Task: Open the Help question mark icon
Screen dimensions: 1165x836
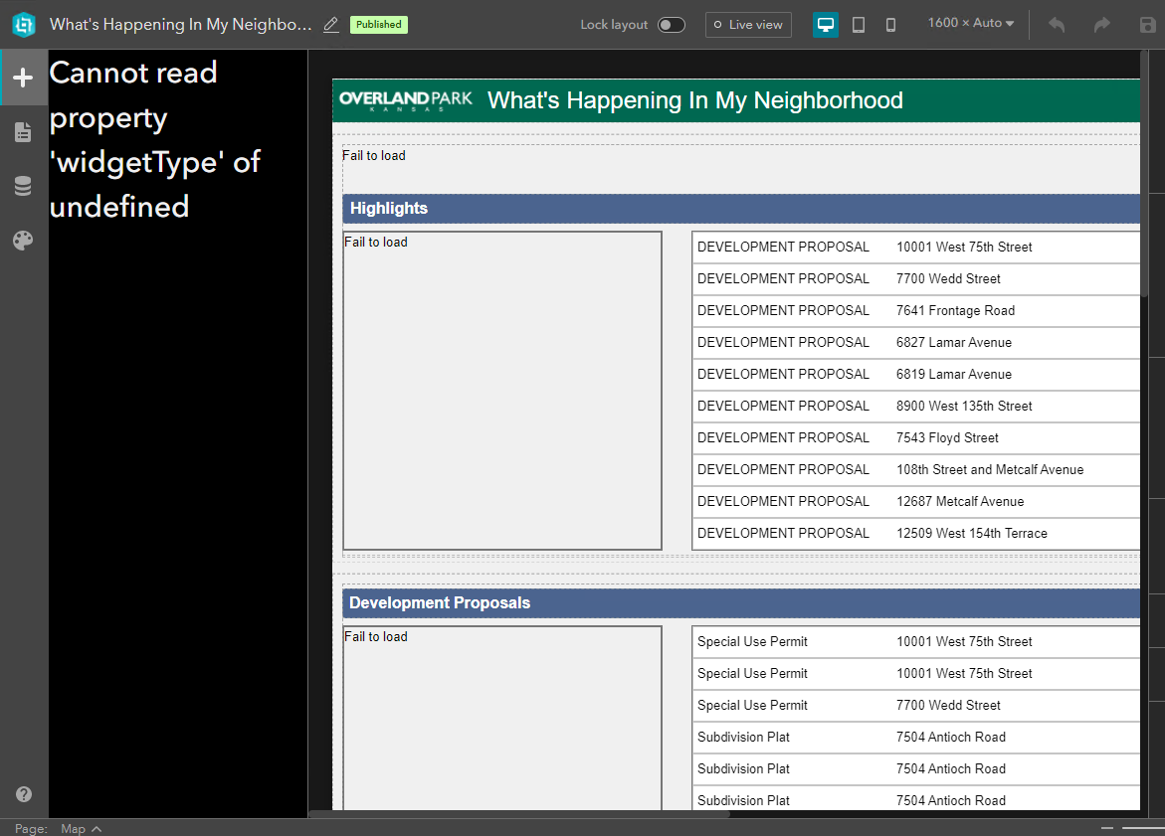Action: 24,793
